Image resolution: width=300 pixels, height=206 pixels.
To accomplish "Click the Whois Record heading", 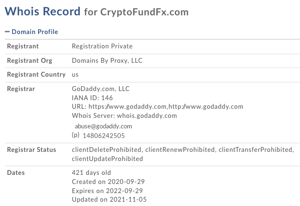I will click(42, 11).
